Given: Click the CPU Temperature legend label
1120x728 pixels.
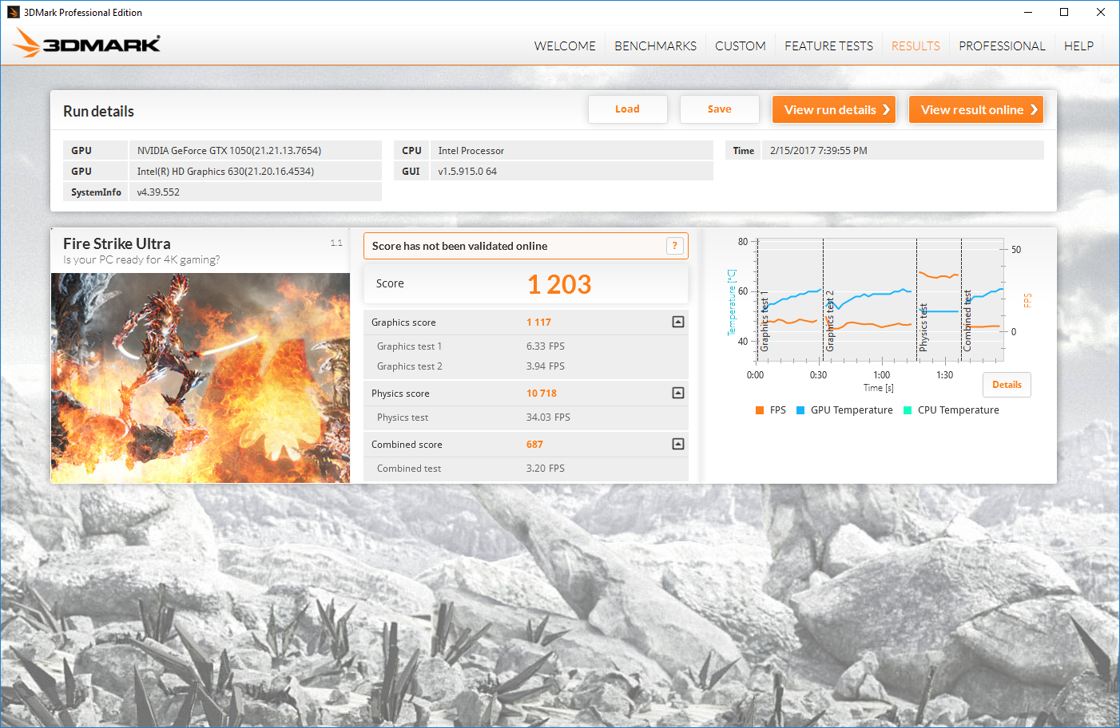Looking at the screenshot, I should tap(959, 410).
